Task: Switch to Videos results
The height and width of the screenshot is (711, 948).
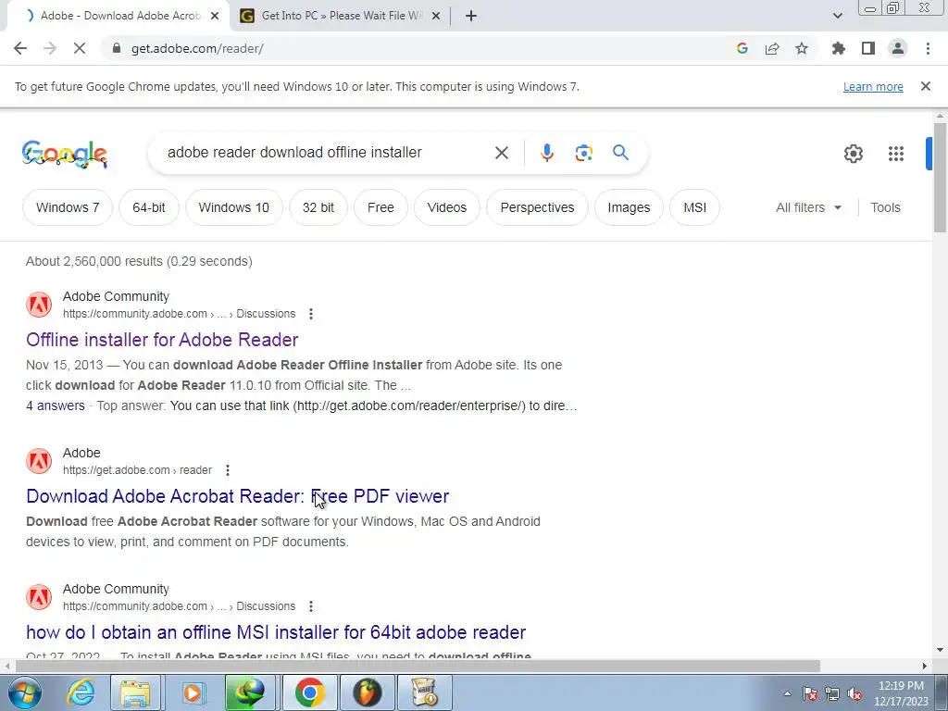Action: [447, 207]
